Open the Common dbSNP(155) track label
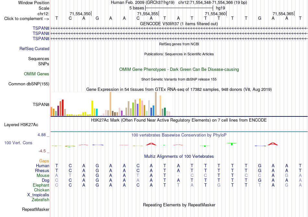 pos(29,84)
